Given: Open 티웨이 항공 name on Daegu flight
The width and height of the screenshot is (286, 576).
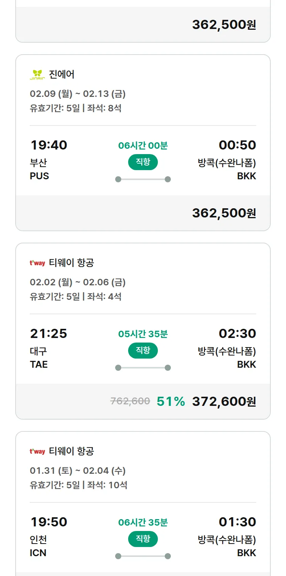Looking at the screenshot, I should coord(71,263).
